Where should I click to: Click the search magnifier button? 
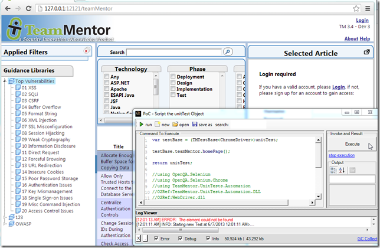[238, 53]
